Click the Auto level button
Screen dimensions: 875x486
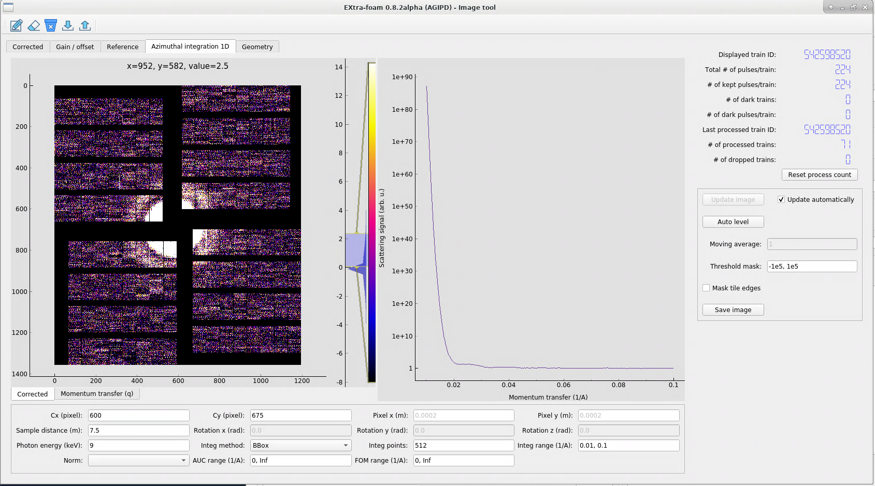point(733,222)
